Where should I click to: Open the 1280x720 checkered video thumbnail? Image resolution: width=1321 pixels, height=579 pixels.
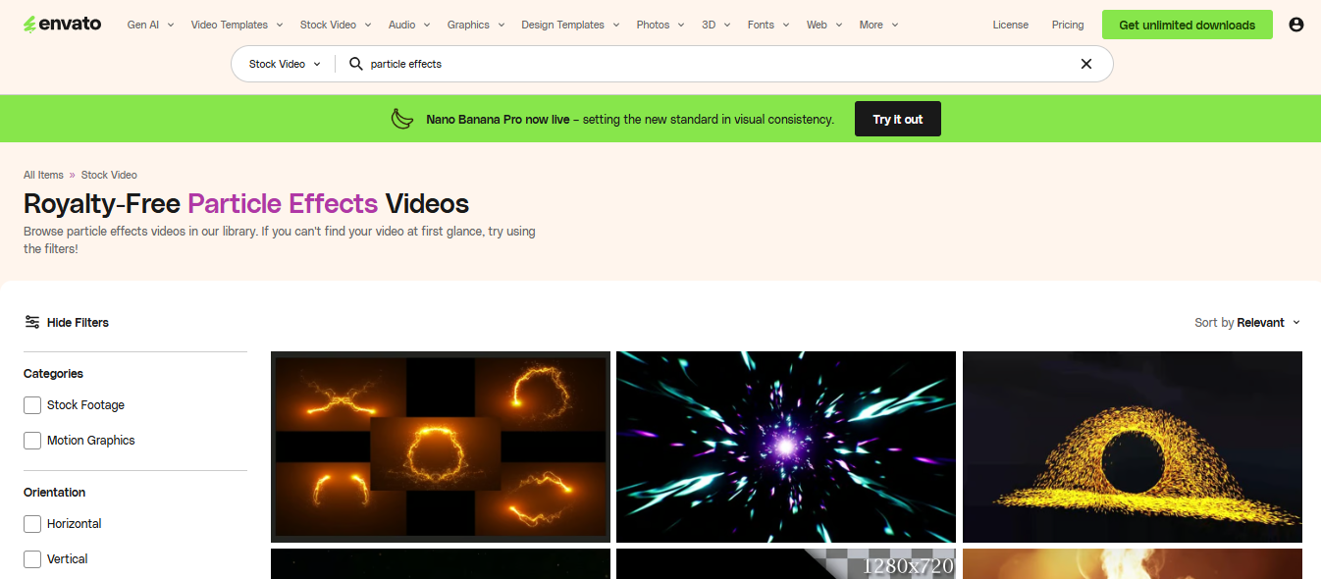[786, 564]
